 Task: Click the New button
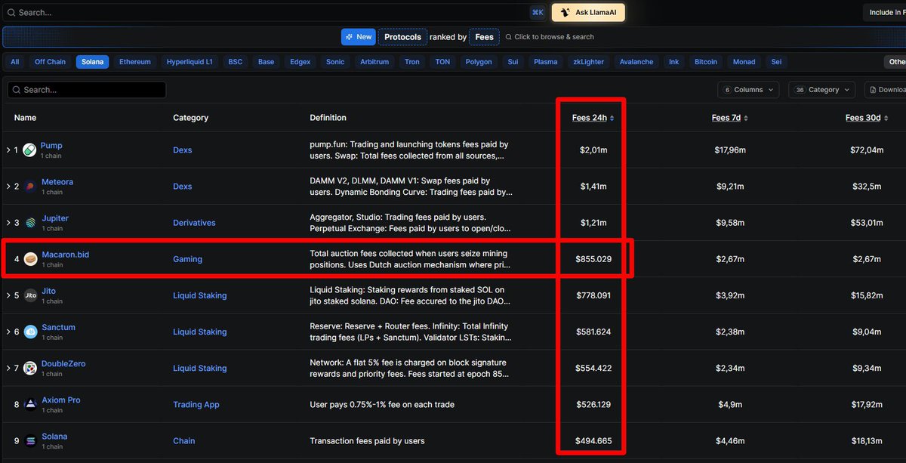pyautogui.click(x=358, y=36)
